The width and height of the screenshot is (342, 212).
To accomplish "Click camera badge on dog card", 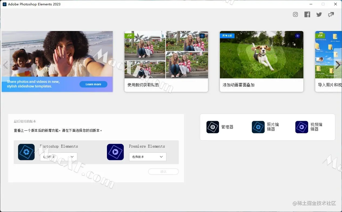I will [x=297, y=36].
